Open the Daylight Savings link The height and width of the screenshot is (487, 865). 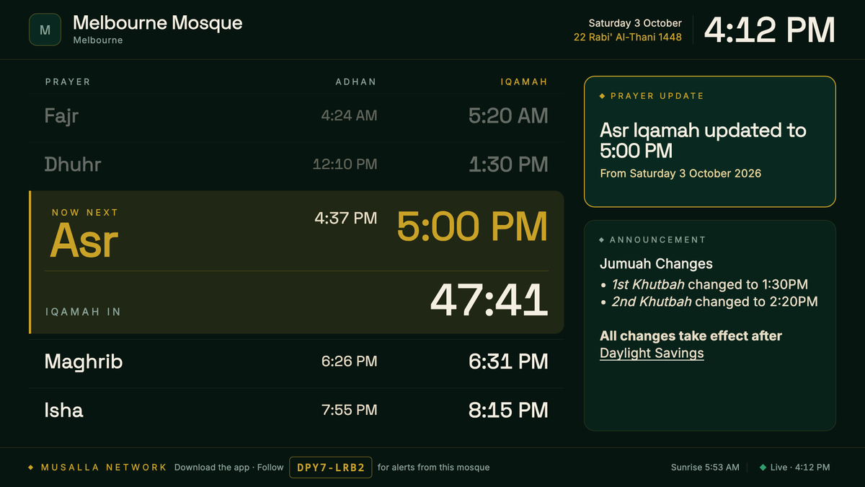click(652, 354)
